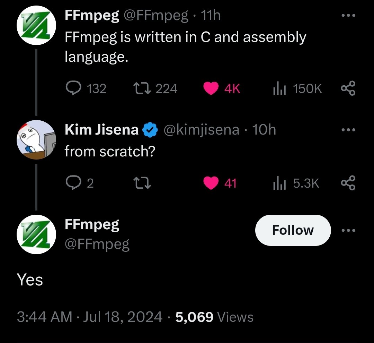
Task: Open Kim Jisena's profile picture
Action: click(x=36, y=139)
